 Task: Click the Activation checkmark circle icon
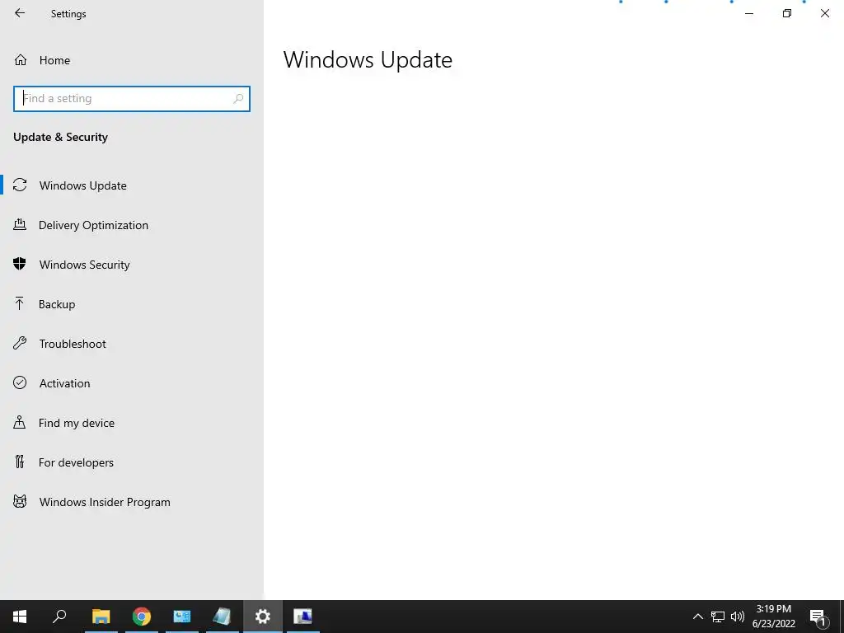(x=20, y=382)
